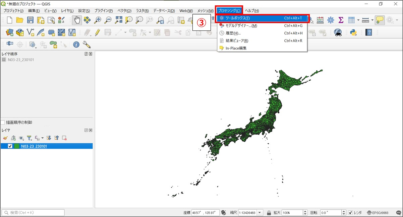This screenshot has height=217, width=403.
Task: Select 履歴(H)... menu entry
Action: [262, 33]
